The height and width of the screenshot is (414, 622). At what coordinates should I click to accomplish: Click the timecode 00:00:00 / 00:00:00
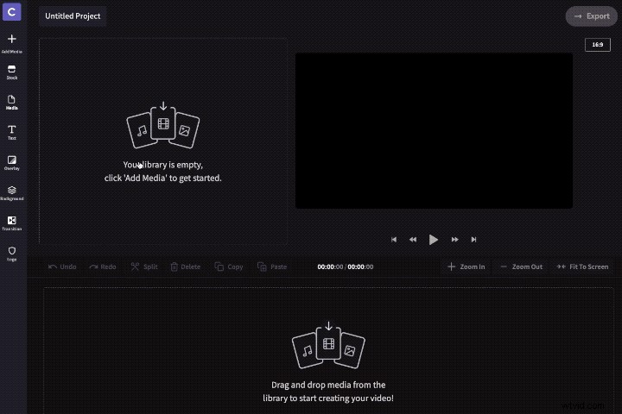click(345, 267)
